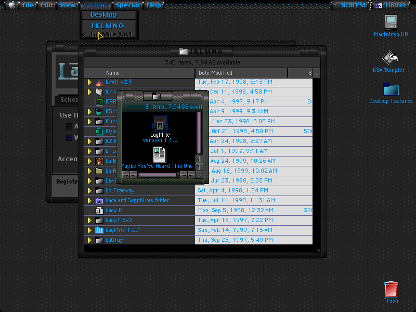Image resolution: width=416 pixels, height=312 pixels.
Task: Tick the unchecked checkbox in the background LagMite window
Action: [69, 126]
